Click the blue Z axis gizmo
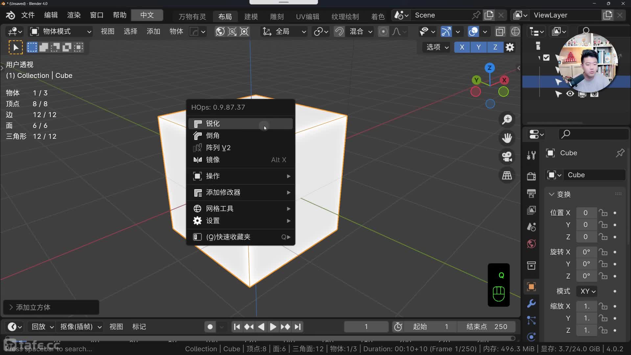This screenshot has width=631, height=355. (490, 68)
